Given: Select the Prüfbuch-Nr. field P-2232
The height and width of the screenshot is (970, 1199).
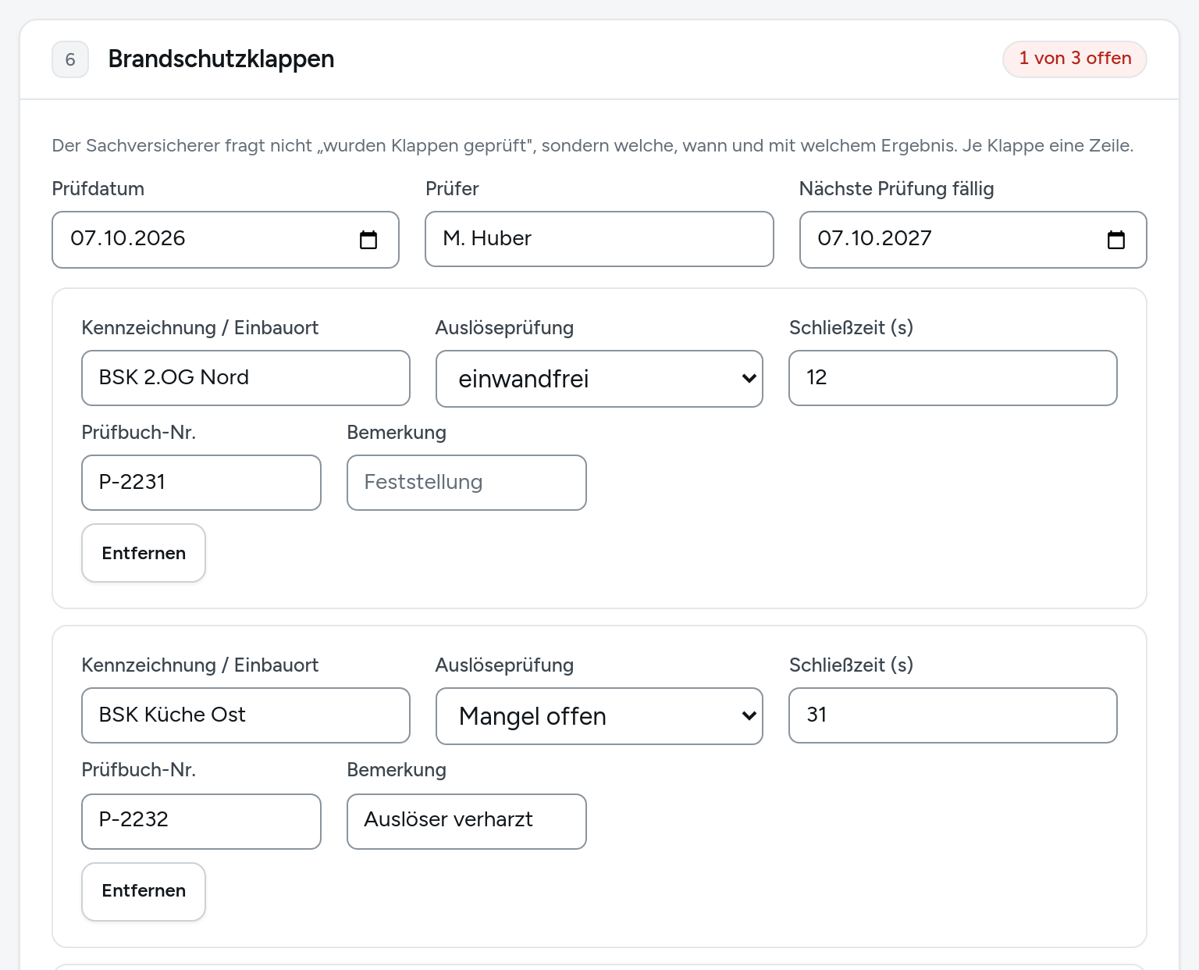Looking at the screenshot, I should tap(201, 822).
